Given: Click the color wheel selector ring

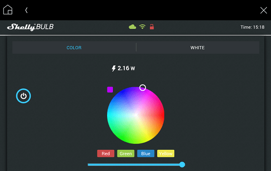Looking at the screenshot, I should tap(143, 88).
